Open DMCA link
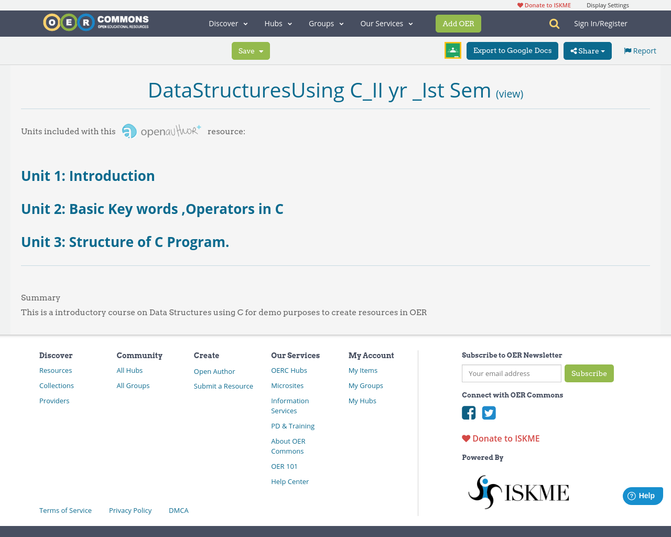Screen dimensions: 671x537 tap(179, 510)
